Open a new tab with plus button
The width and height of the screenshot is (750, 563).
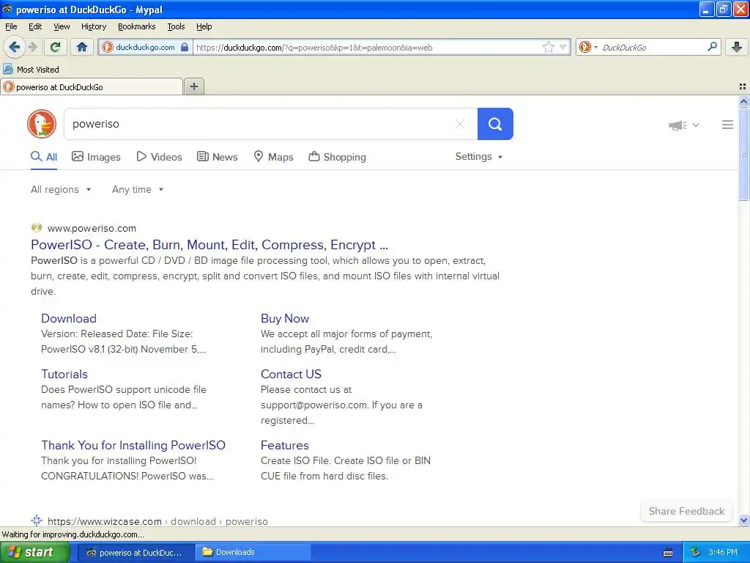point(193,87)
